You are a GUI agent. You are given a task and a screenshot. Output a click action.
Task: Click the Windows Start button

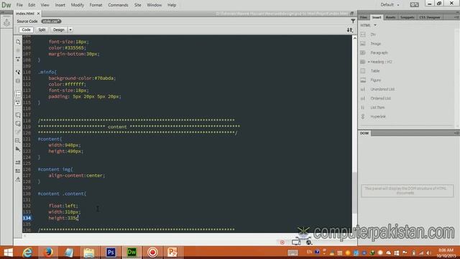click(x=8, y=253)
